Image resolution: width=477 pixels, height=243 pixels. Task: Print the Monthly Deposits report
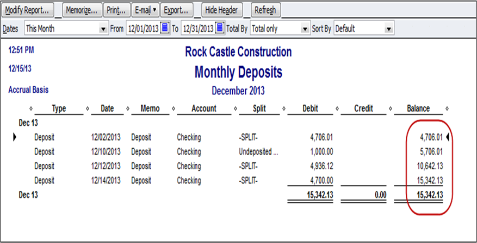(116, 10)
